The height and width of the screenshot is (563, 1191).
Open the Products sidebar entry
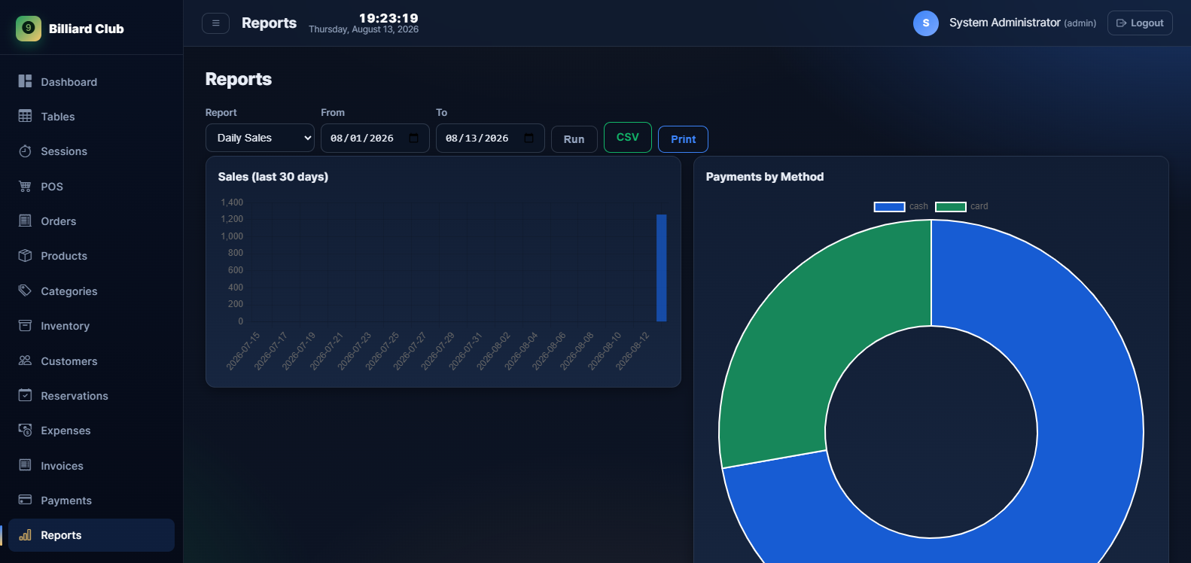91,256
